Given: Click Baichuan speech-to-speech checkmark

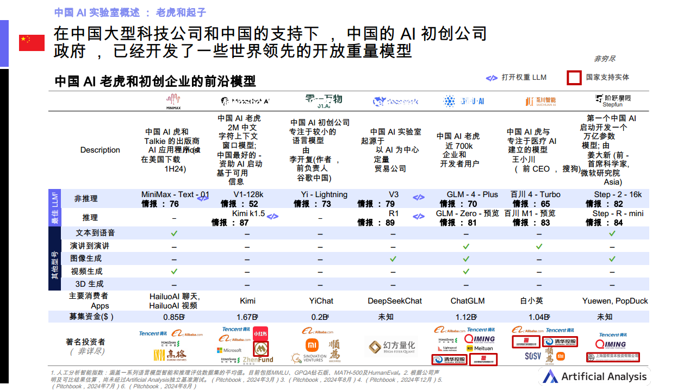Looking at the screenshot, I should 539,246.
